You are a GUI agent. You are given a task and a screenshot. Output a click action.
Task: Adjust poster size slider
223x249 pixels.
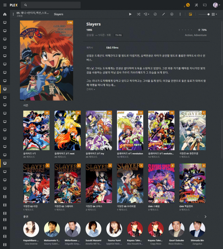(x=204, y=14)
